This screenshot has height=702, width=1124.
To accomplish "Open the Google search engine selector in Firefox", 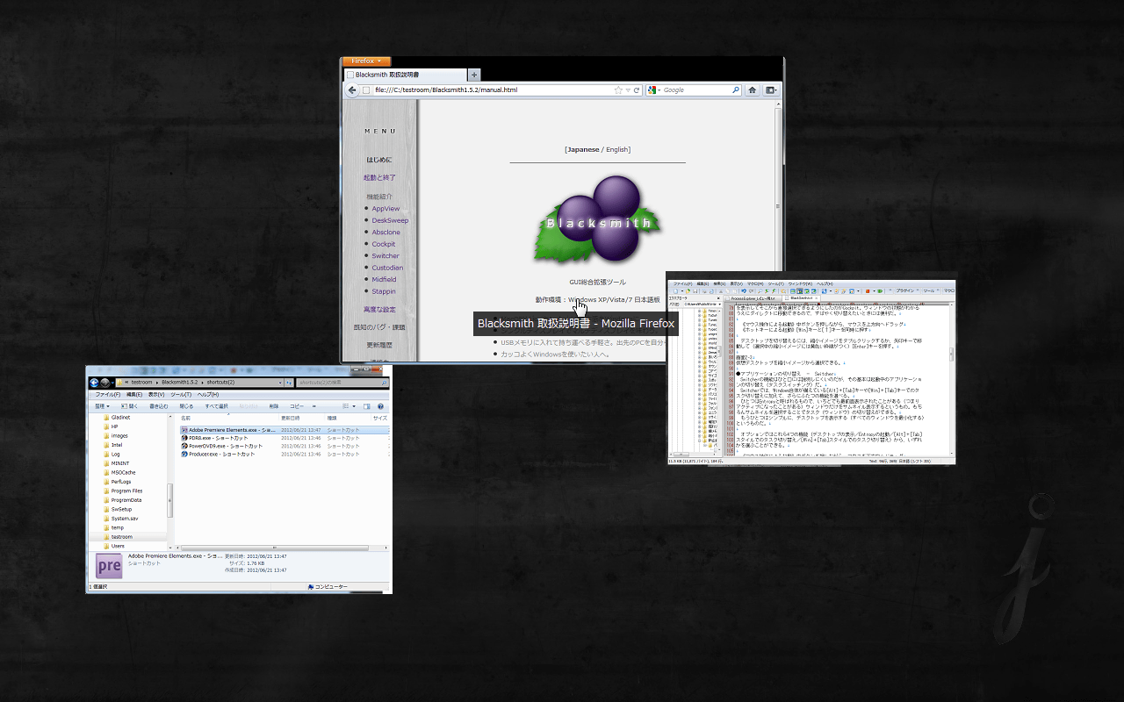I will (x=653, y=90).
